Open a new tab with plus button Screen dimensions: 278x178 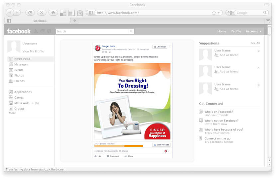[x=75, y=21]
